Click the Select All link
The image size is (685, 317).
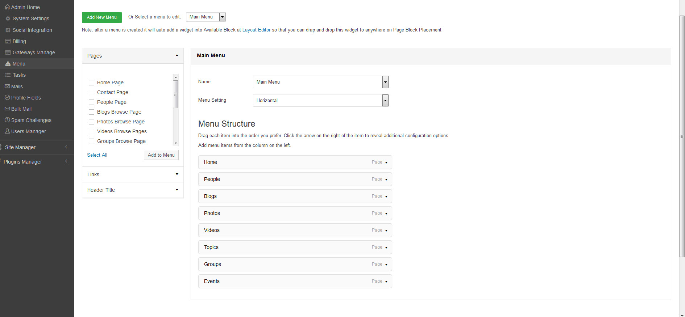(97, 155)
